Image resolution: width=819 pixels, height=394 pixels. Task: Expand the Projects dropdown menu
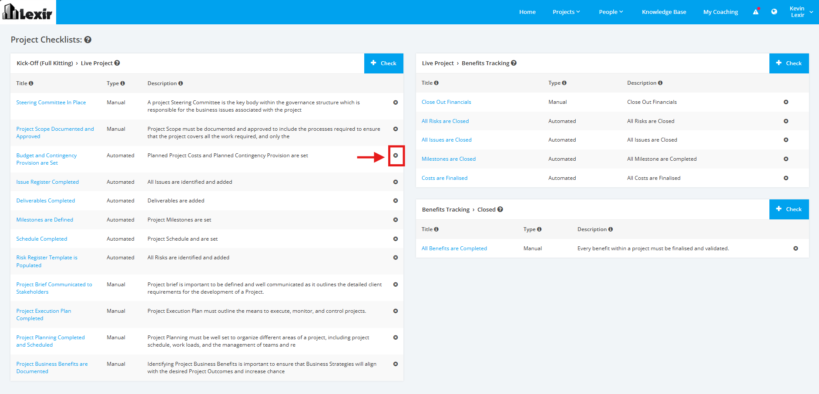[x=566, y=12]
